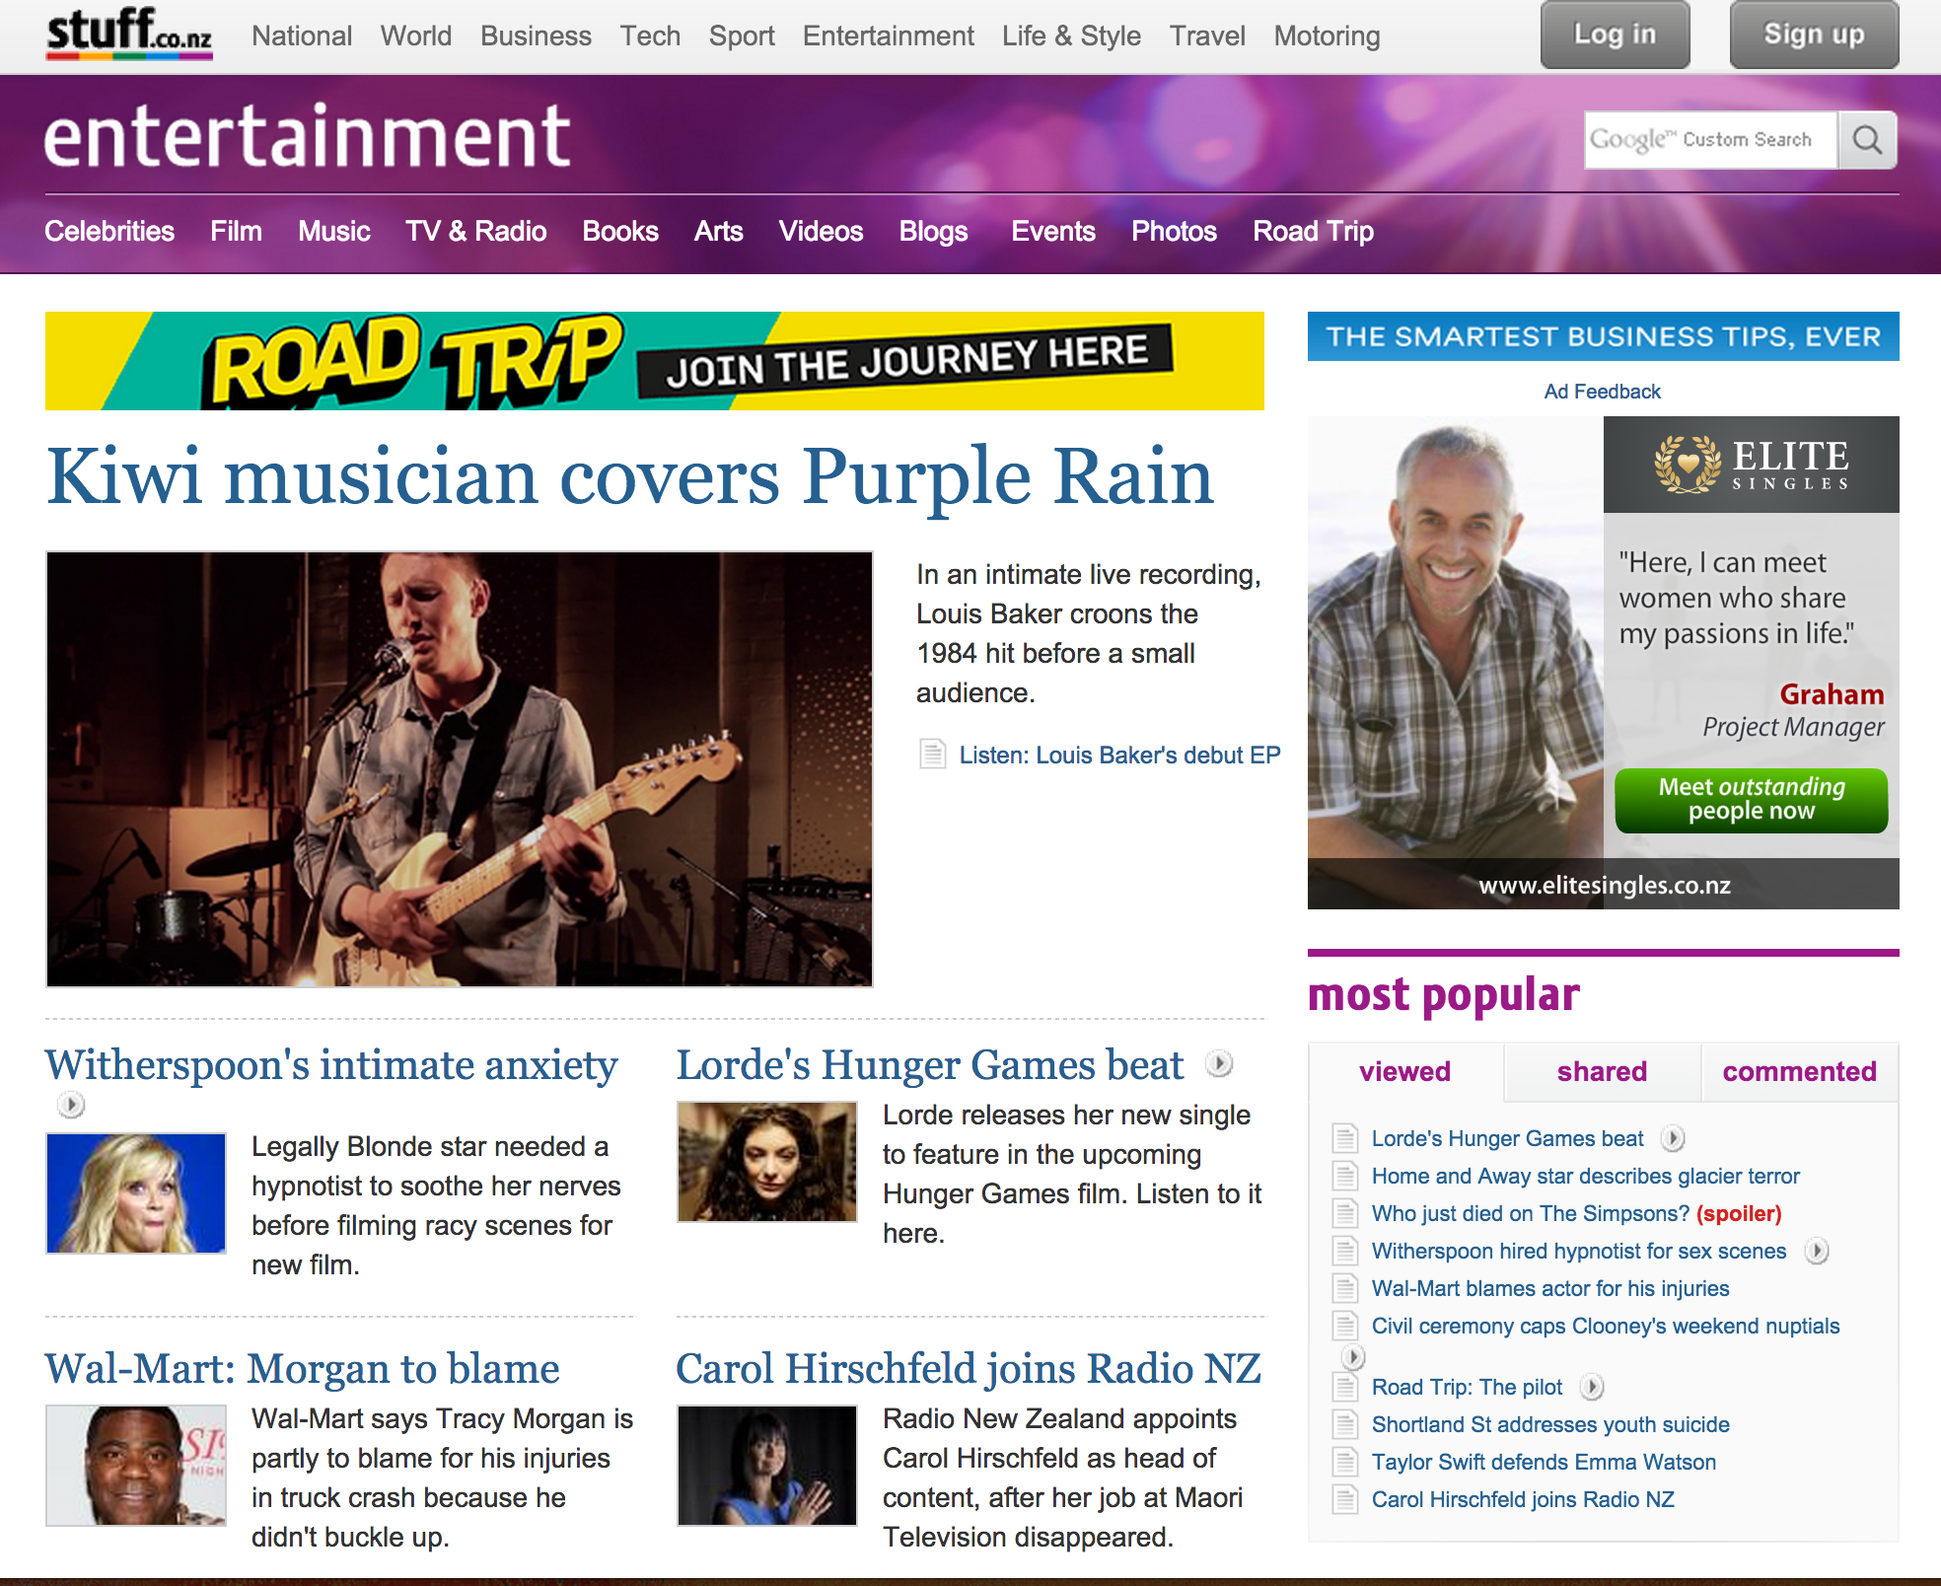The width and height of the screenshot is (1941, 1586).
Task: Click Meet outstanding people now button
Action: pos(1752,800)
